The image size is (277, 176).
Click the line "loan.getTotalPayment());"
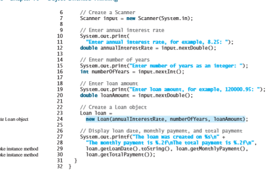120,154
